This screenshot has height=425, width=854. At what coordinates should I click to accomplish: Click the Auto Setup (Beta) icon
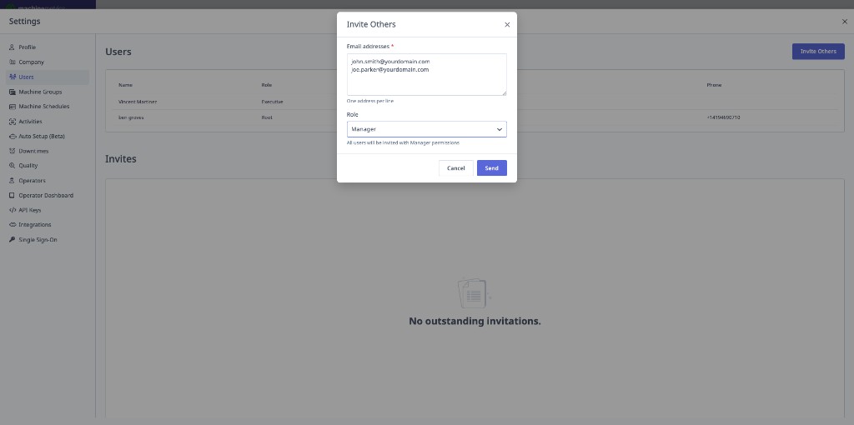click(x=12, y=136)
